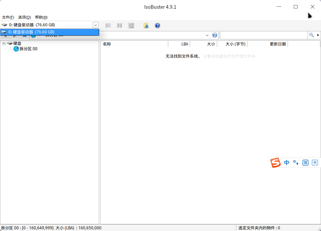Viewport: 321px width, 231px height.
Task: Click 试着去找遗失的文件或文件夹 link
Action: [x=229, y=56]
